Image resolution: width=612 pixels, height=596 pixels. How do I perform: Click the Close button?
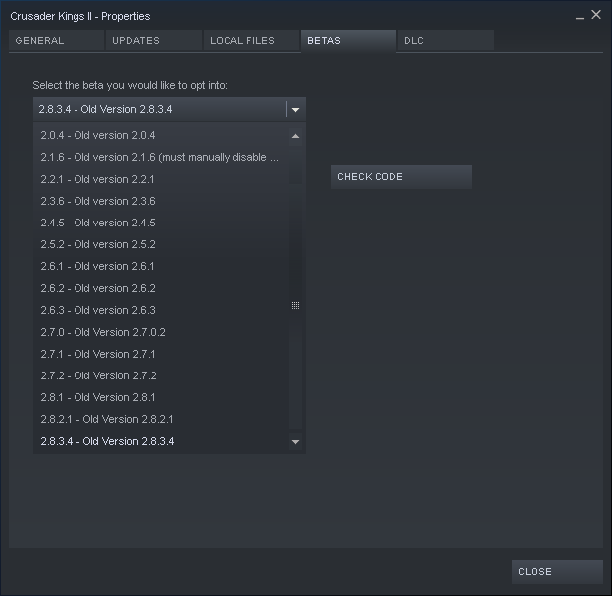click(x=557, y=572)
